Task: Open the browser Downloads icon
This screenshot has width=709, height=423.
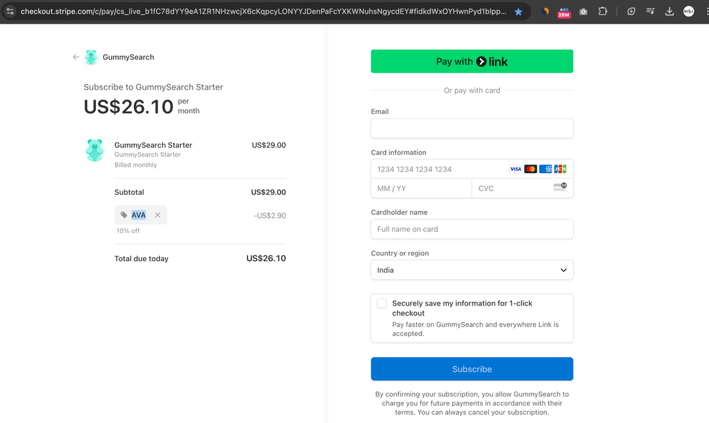Action: tap(669, 11)
